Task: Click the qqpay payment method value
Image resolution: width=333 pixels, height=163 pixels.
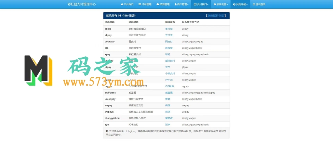Action: (x=185, y=86)
